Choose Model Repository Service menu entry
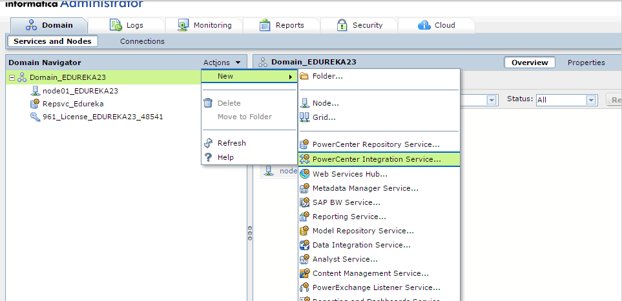The height and width of the screenshot is (301, 622). tap(379, 231)
